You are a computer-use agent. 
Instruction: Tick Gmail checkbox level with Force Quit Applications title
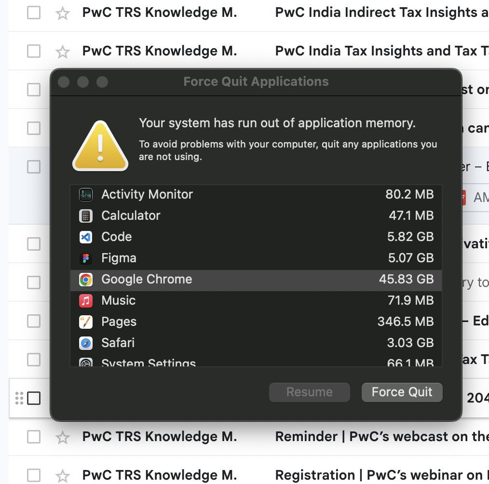tap(34, 90)
